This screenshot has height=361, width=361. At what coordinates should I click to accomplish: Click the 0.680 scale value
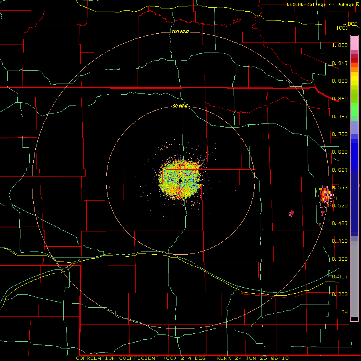[340, 152]
